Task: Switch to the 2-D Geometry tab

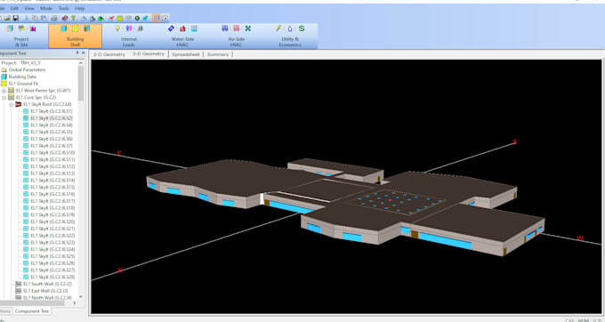Action: [x=109, y=54]
